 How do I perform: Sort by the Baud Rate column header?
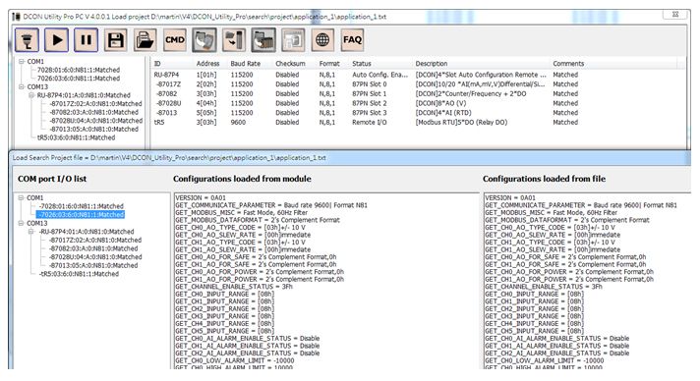click(x=246, y=64)
